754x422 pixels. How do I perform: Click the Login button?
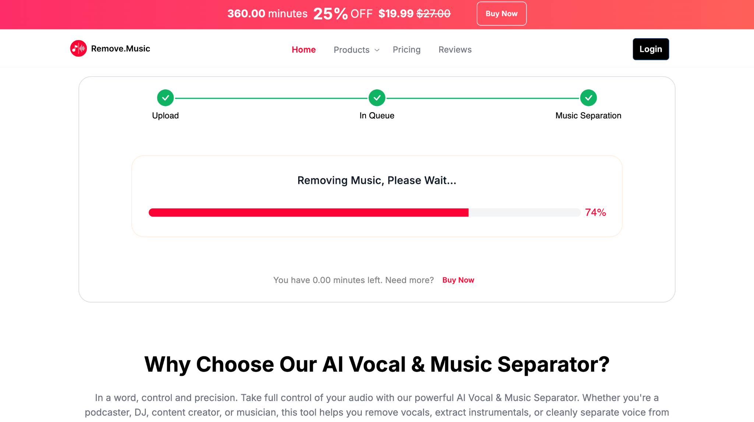(x=651, y=49)
